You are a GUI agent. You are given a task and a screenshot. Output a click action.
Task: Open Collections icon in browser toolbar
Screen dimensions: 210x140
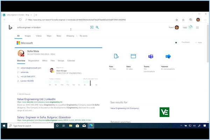tap(191, 20)
